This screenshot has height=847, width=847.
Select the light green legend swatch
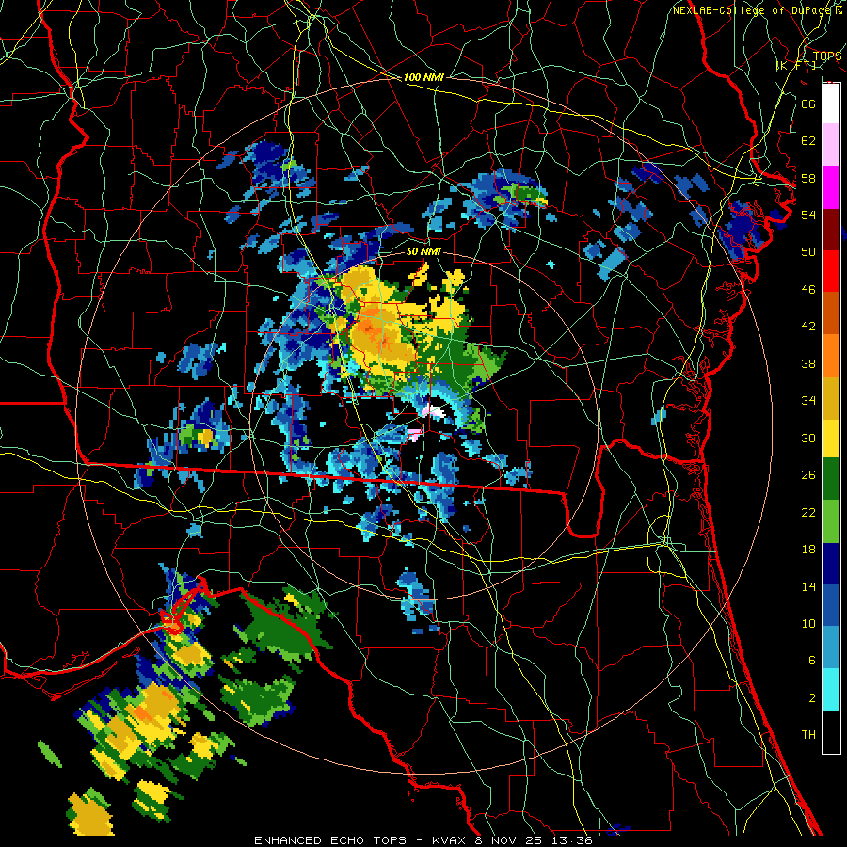831,521
